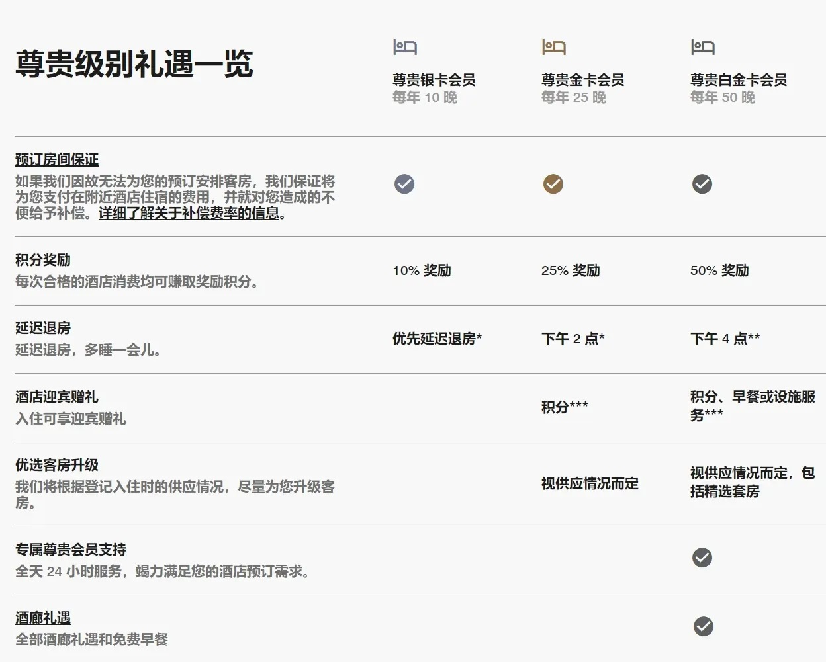This screenshot has height=662, width=826.
Task: Select the 尊贵金卡会员 column heading
Action: coord(582,80)
